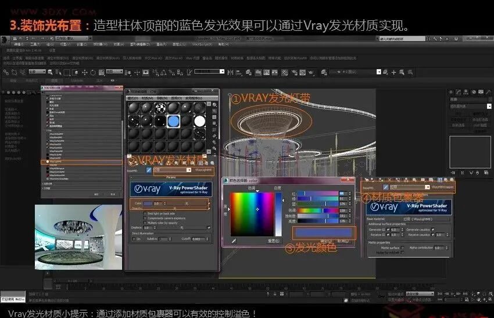
Task: Click the Reset button in the color selector
Action: pyautogui.click(x=273, y=241)
